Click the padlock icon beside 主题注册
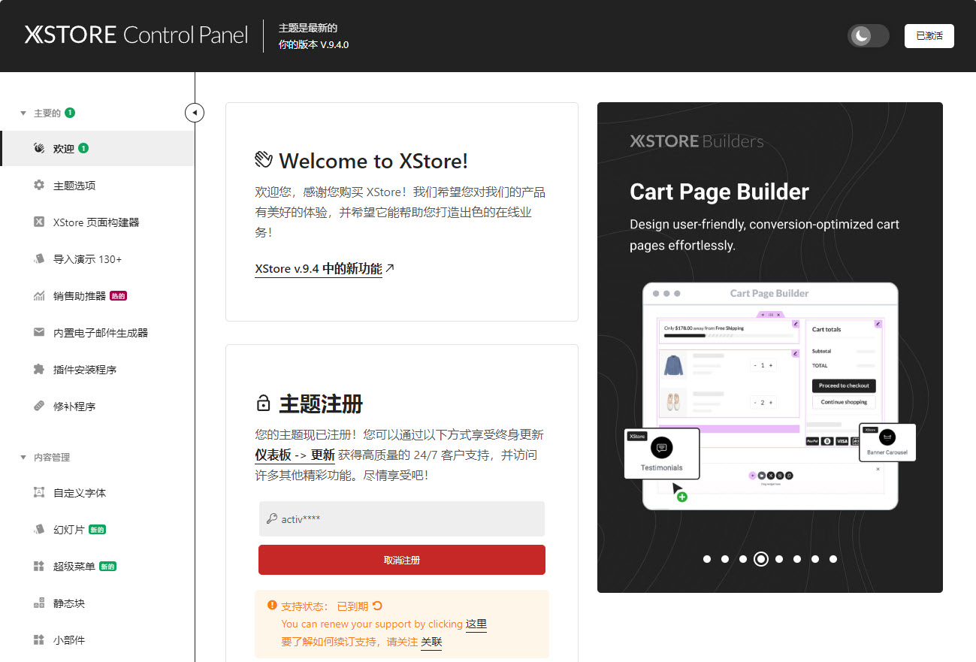Image resolution: width=976 pixels, height=662 pixels. tap(263, 404)
